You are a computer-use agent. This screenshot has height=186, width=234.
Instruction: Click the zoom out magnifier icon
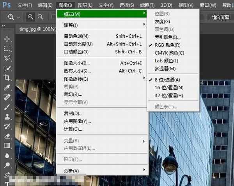(x=41, y=17)
